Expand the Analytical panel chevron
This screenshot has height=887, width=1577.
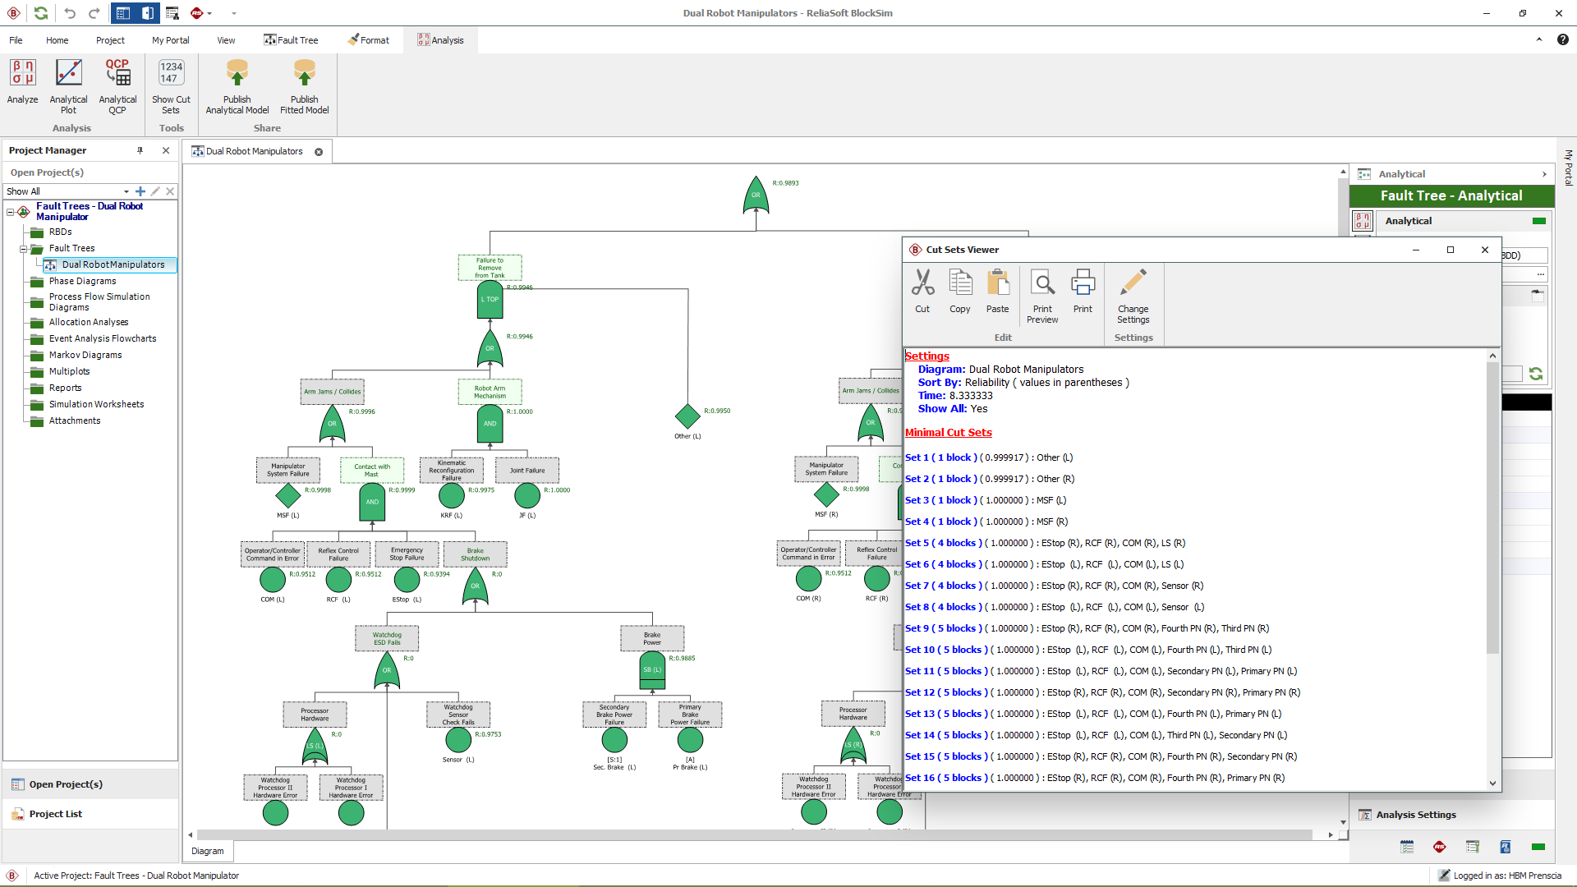1544,174
